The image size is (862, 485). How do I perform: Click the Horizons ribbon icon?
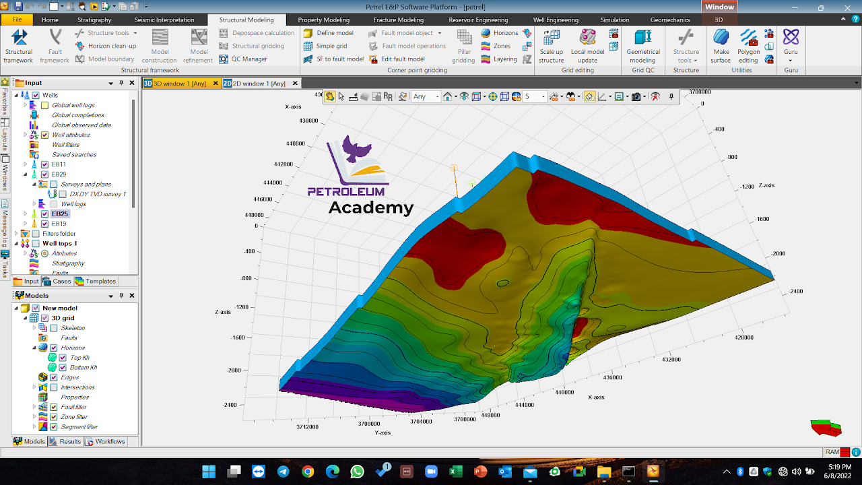(486, 33)
